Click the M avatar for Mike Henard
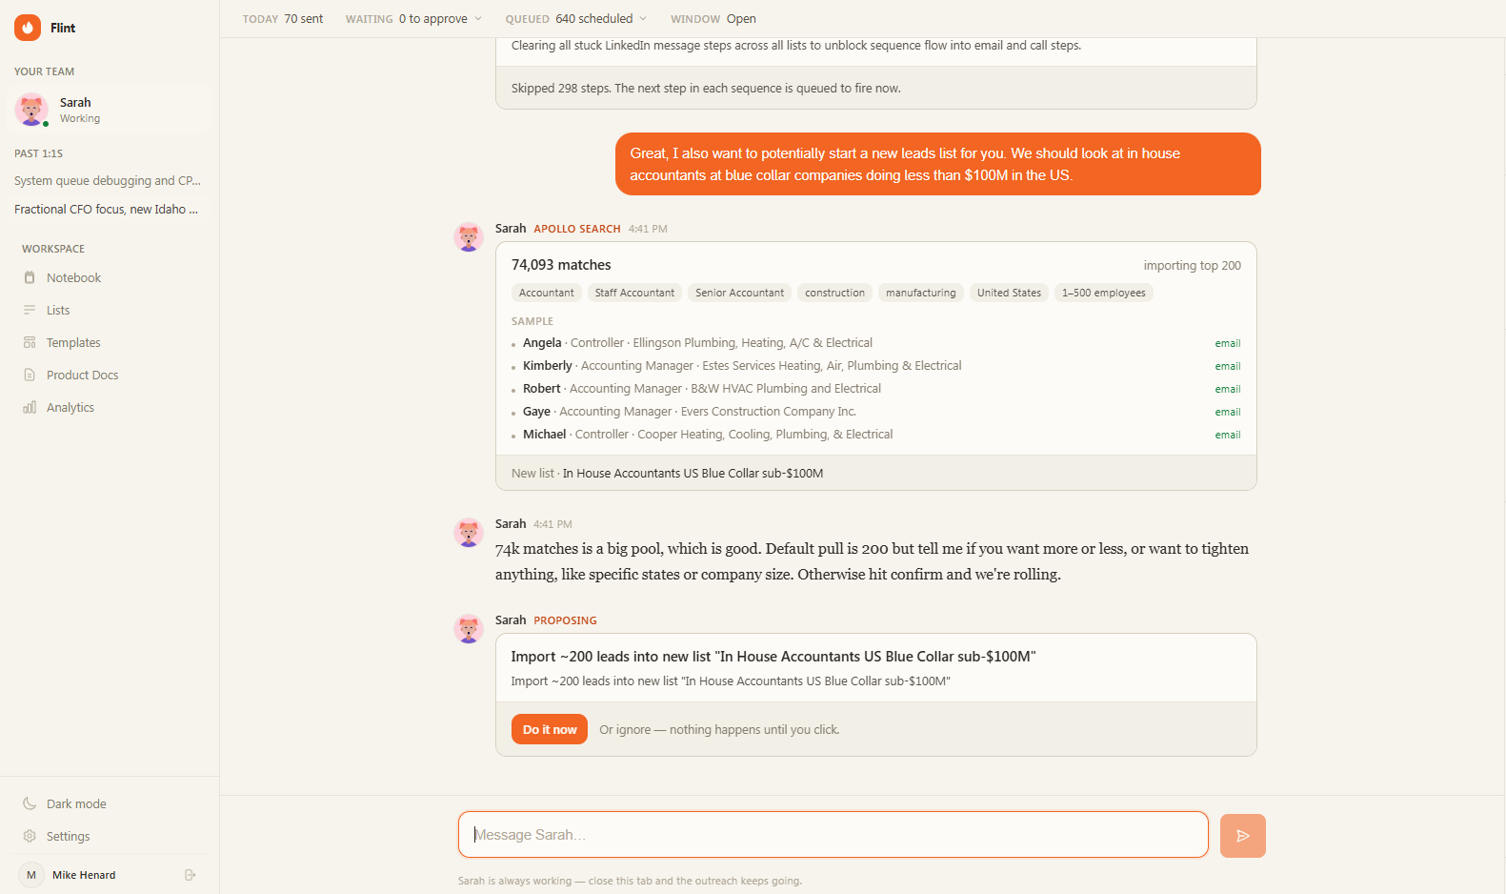 (31, 875)
